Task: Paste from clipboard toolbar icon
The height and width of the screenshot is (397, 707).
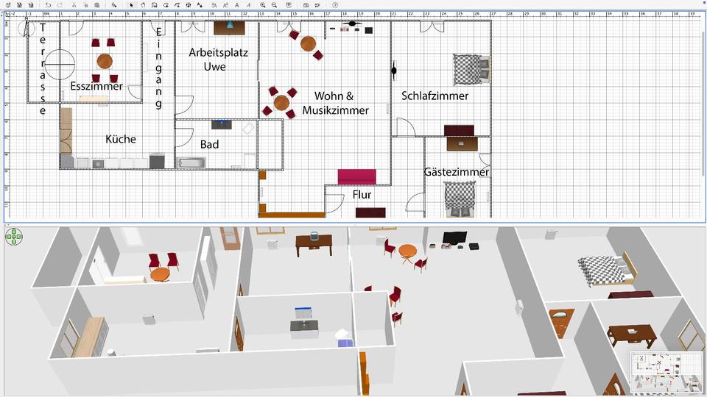Action: 97,5
